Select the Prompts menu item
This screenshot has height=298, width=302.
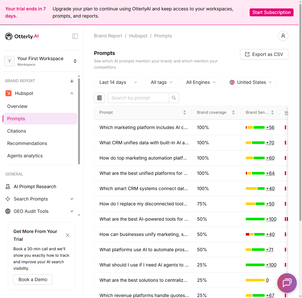(40, 119)
